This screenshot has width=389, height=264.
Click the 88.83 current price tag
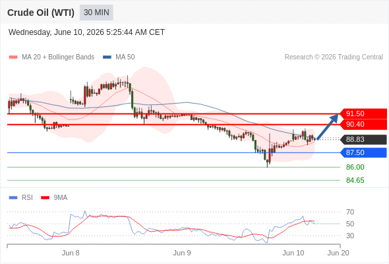tap(363, 139)
